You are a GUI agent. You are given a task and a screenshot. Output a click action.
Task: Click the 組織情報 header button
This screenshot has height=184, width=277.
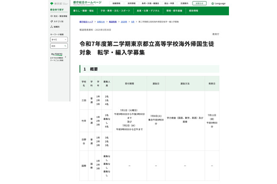tap(116, 3)
